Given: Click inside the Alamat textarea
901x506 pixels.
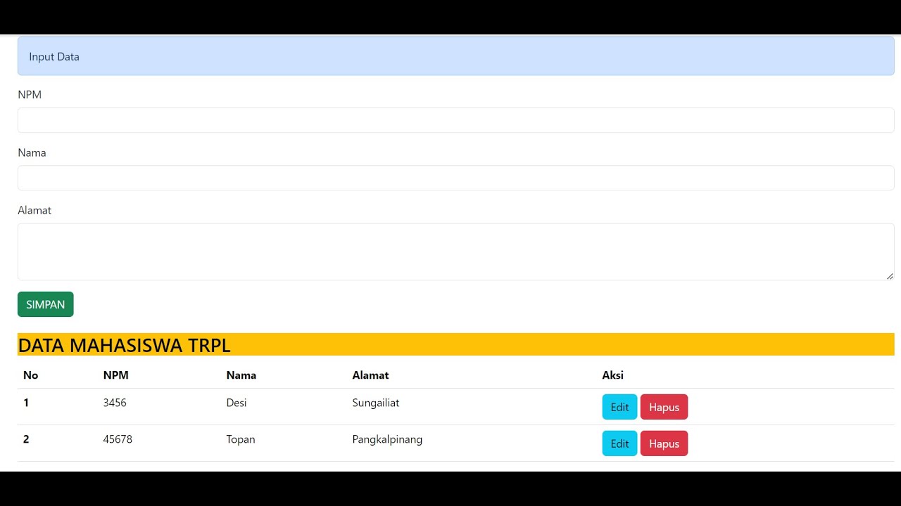Looking at the screenshot, I should (x=455, y=252).
